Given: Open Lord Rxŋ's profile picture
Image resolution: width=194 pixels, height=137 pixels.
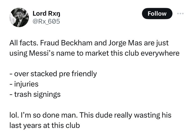Looking at the screenshot, I should click(x=19, y=17).
